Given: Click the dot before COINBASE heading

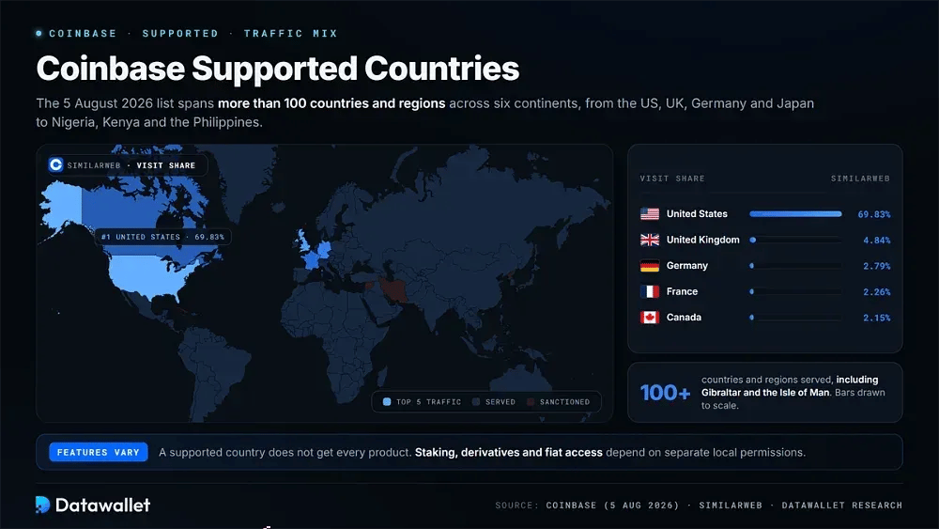Looking at the screenshot, I should 38,34.
